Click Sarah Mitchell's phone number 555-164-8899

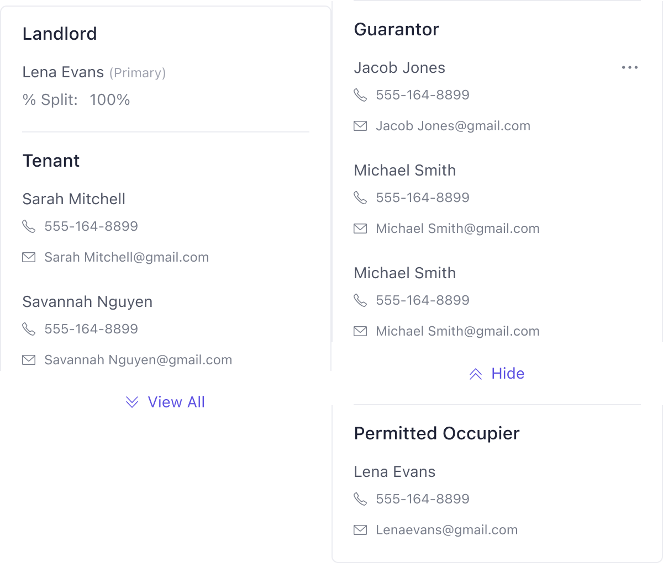91,226
